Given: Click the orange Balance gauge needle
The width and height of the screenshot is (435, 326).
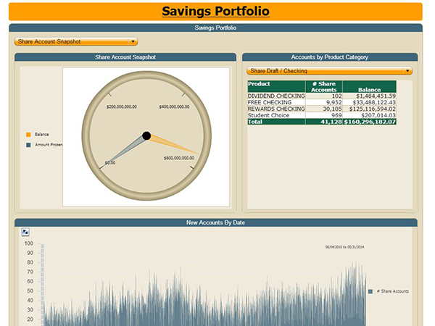Looking at the screenshot, I should (x=174, y=143).
